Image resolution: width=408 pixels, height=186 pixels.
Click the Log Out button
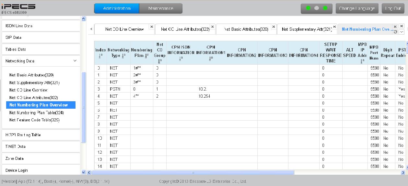click(x=393, y=8)
